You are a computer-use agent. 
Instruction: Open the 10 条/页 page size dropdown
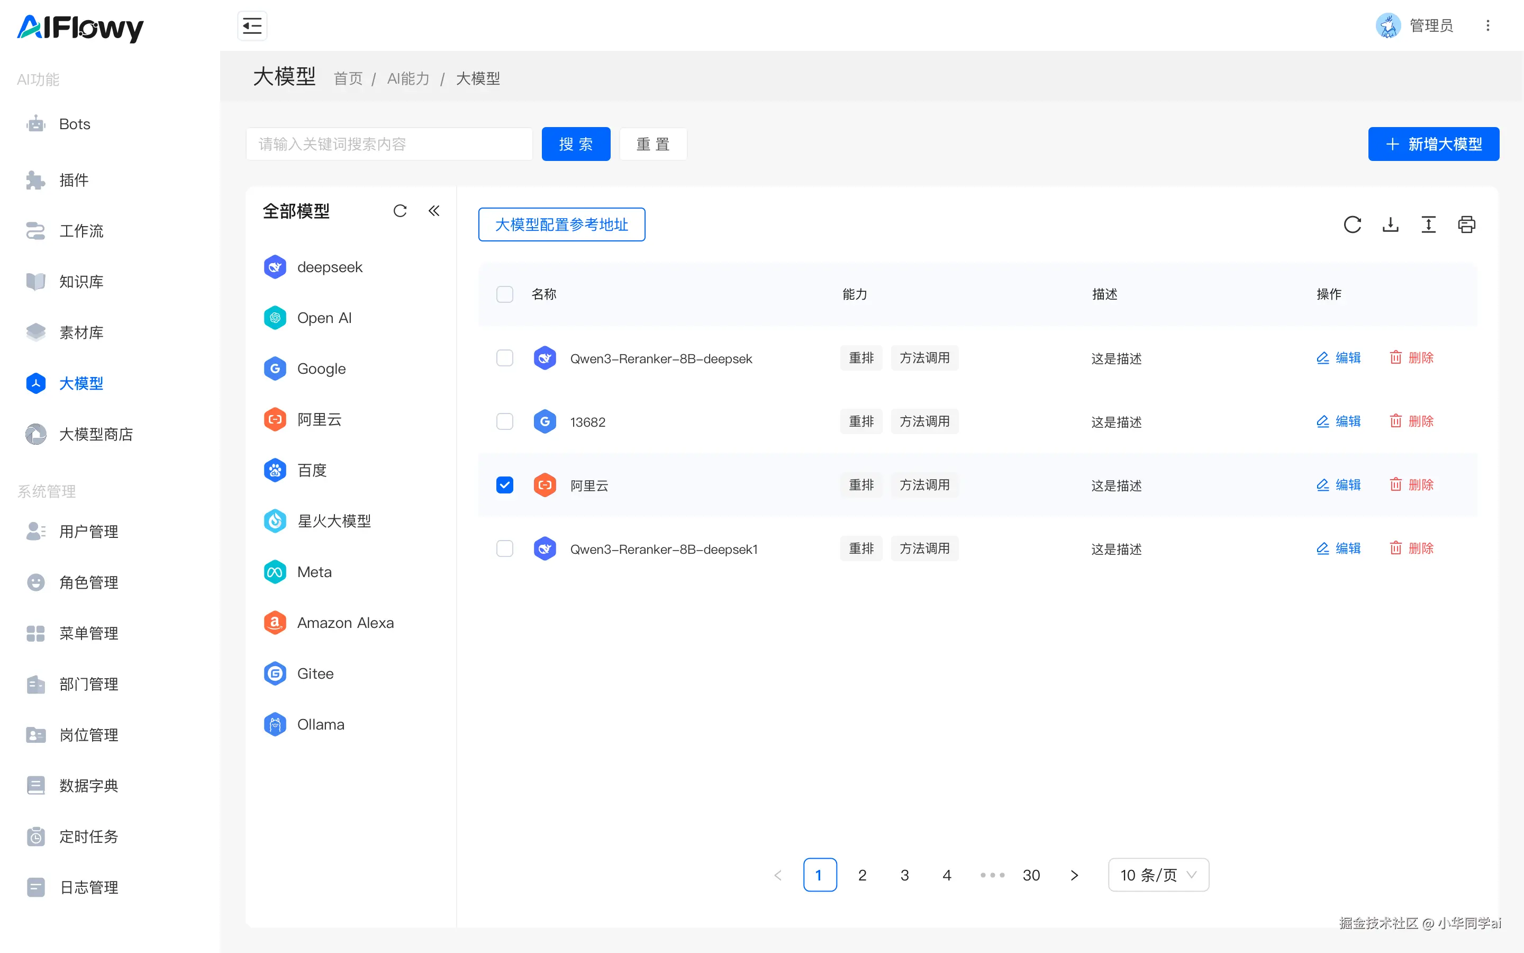(x=1157, y=875)
